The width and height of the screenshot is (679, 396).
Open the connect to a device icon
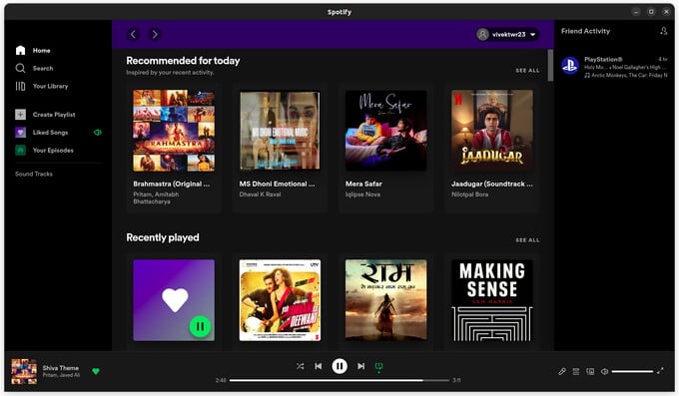[x=590, y=371]
